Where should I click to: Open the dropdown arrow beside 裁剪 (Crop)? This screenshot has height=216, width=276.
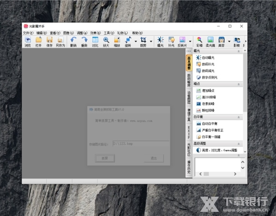pyautogui.click(x=150, y=41)
